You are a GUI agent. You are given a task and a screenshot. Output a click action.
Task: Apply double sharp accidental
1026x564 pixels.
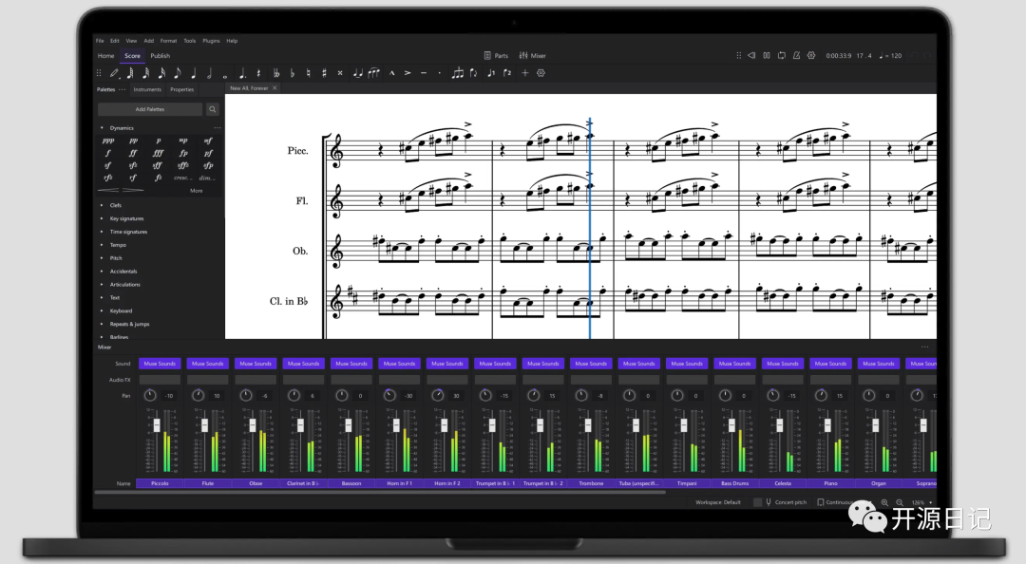point(340,73)
